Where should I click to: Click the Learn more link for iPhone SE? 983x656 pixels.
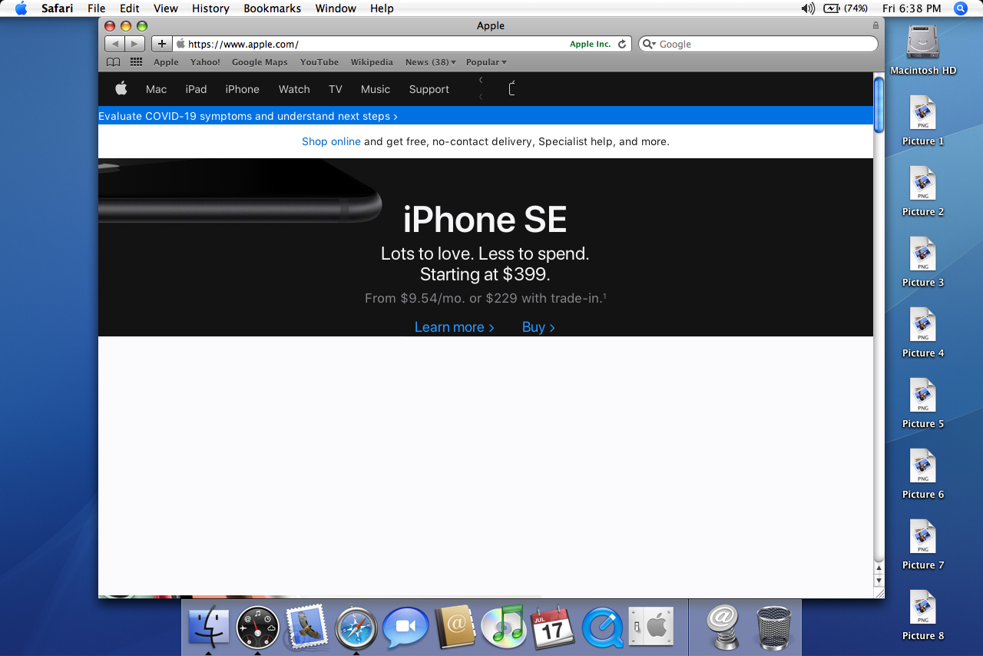455,327
